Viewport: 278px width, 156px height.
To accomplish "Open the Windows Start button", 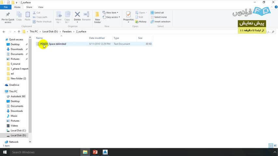I will pos(5,152).
